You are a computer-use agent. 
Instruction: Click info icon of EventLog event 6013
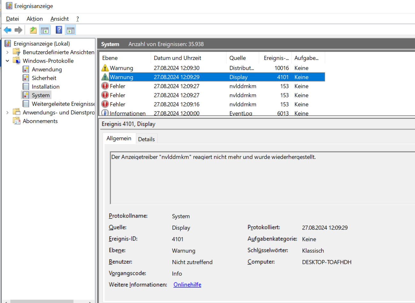point(105,113)
